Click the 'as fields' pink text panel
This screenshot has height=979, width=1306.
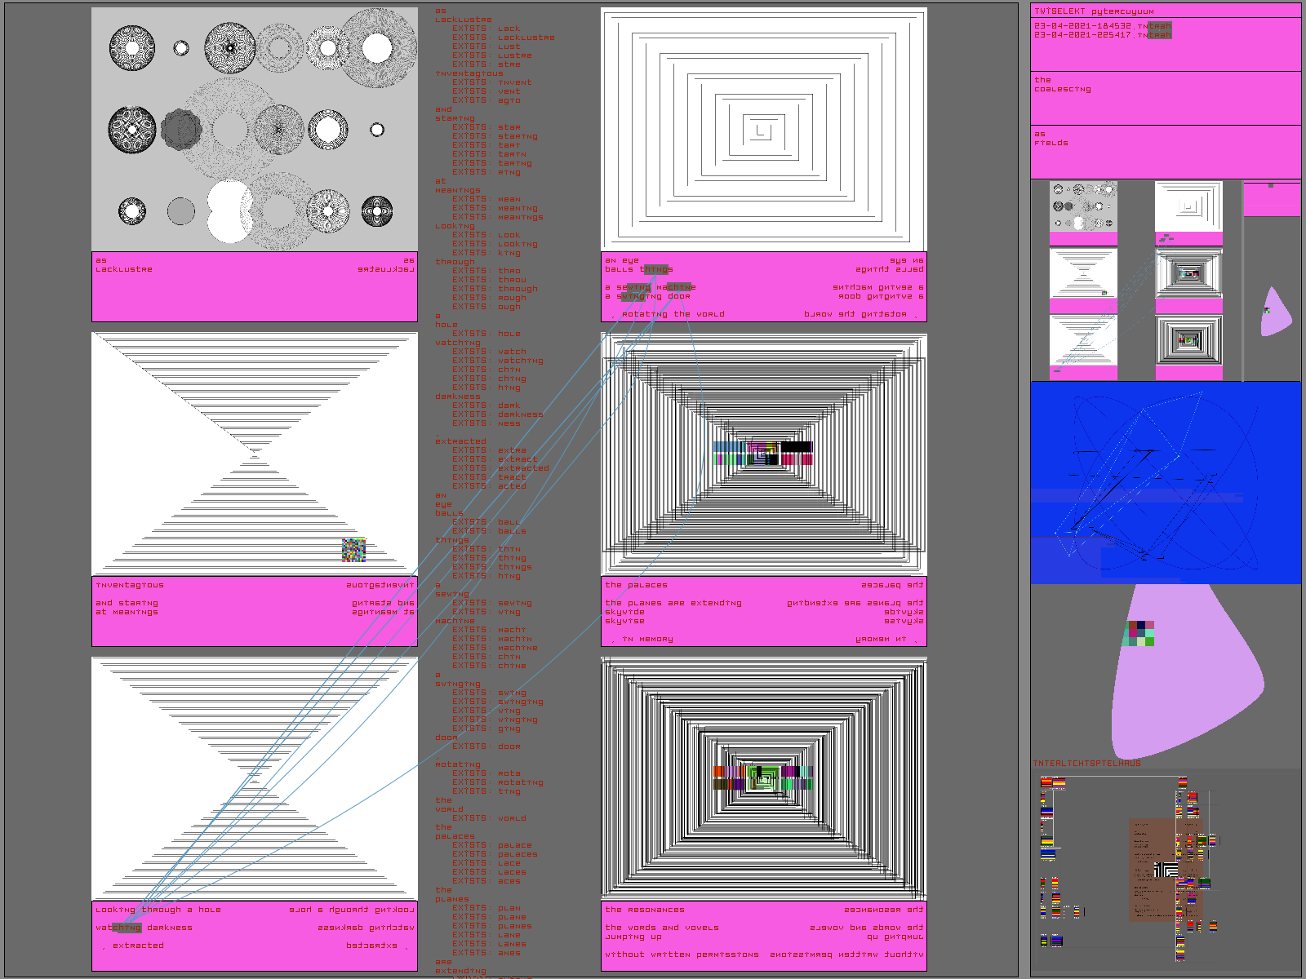click(1165, 152)
